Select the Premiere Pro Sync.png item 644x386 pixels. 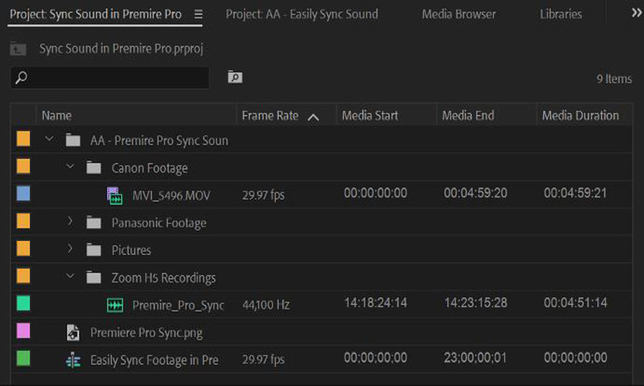[146, 333]
